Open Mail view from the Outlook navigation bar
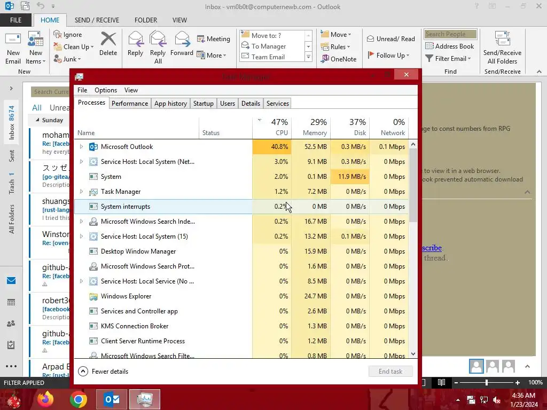 pos(11,281)
